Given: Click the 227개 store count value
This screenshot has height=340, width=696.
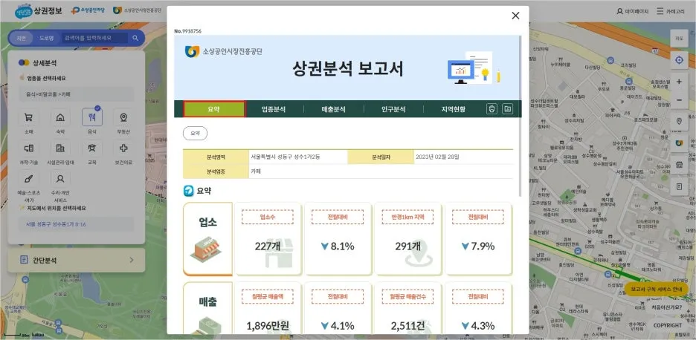Looking at the screenshot, I should click(x=268, y=246).
